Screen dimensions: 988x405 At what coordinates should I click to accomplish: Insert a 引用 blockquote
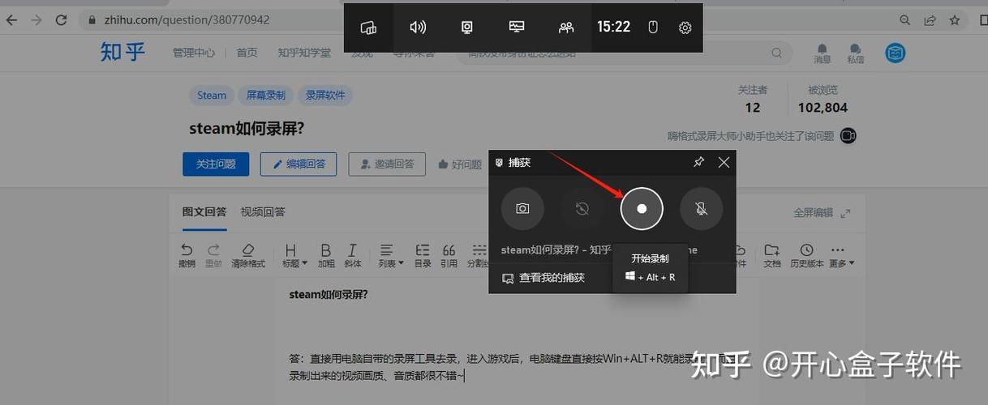(449, 255)
